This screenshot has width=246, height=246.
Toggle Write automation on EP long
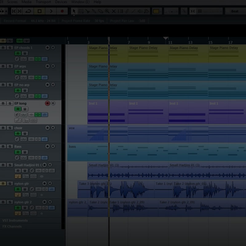point(25,109)
